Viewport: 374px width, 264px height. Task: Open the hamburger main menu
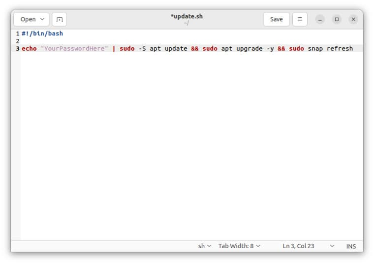[x=300, y=19]
